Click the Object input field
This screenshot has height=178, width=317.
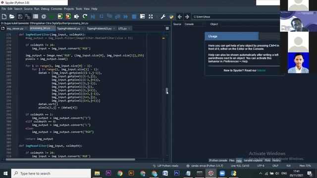click(250, 24)
